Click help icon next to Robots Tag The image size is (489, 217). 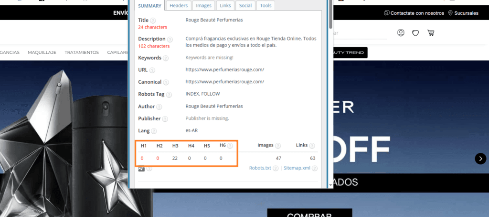pyautogui.click(x=169, y=95)
